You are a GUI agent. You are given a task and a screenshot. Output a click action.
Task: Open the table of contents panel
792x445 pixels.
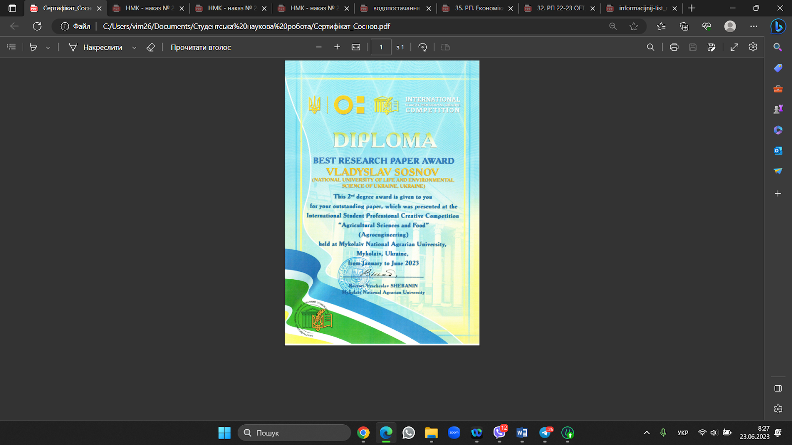point(11,47)
